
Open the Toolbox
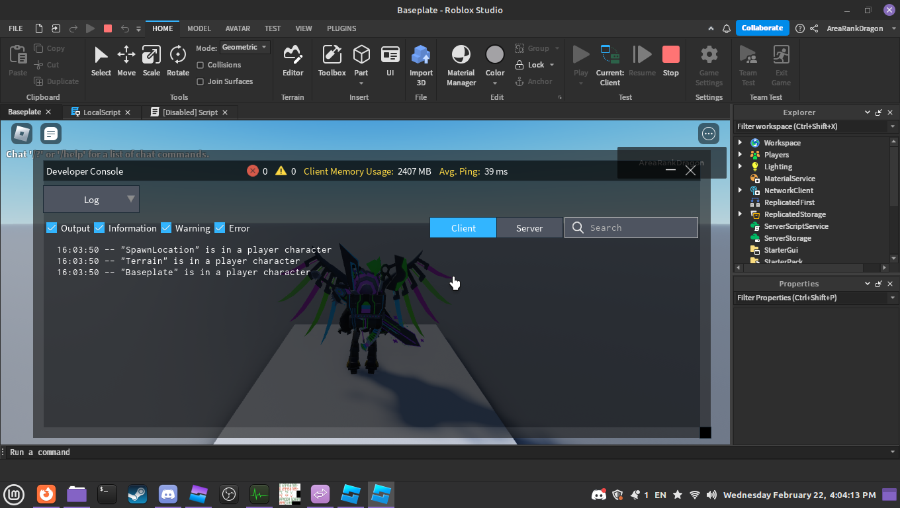pos(332,61)
